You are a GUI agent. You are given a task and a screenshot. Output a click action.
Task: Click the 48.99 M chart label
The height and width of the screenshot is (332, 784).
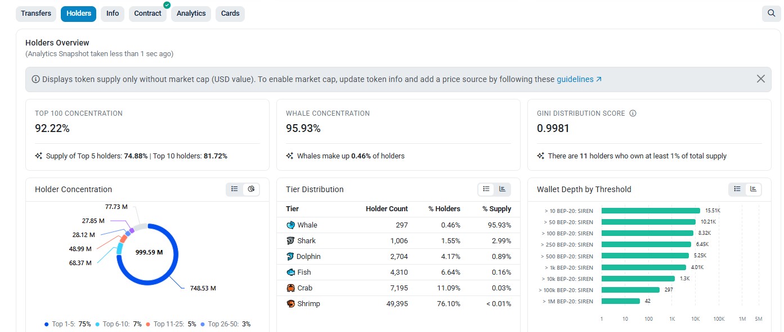(80, 249)
